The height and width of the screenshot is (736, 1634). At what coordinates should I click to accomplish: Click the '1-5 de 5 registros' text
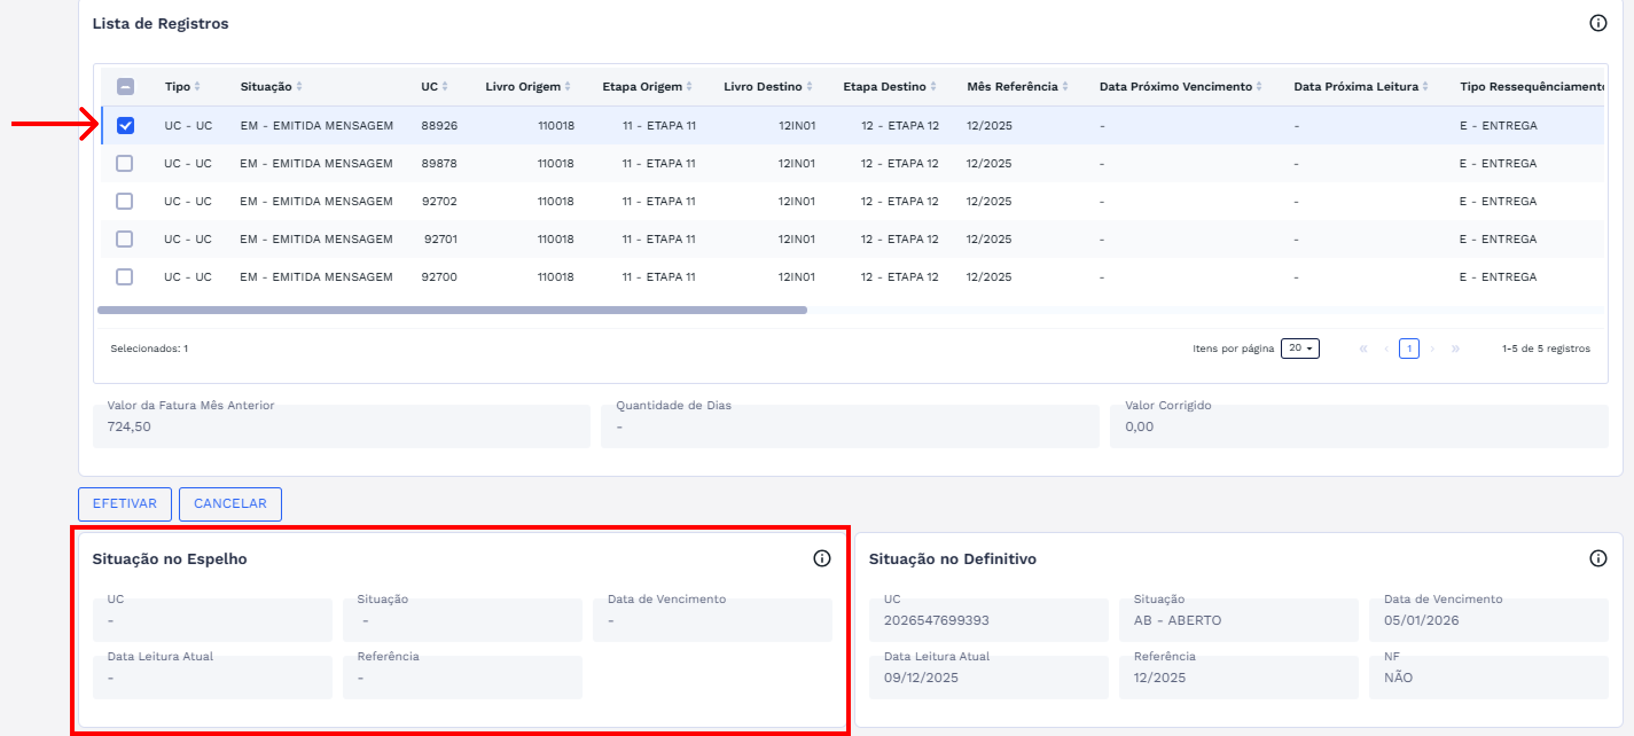click(x=1546, y=349)
